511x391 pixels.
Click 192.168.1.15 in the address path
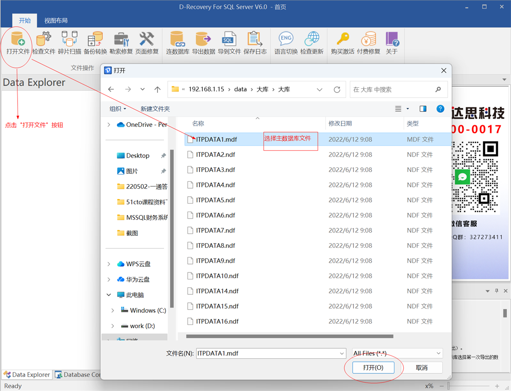tap(206, 89)
